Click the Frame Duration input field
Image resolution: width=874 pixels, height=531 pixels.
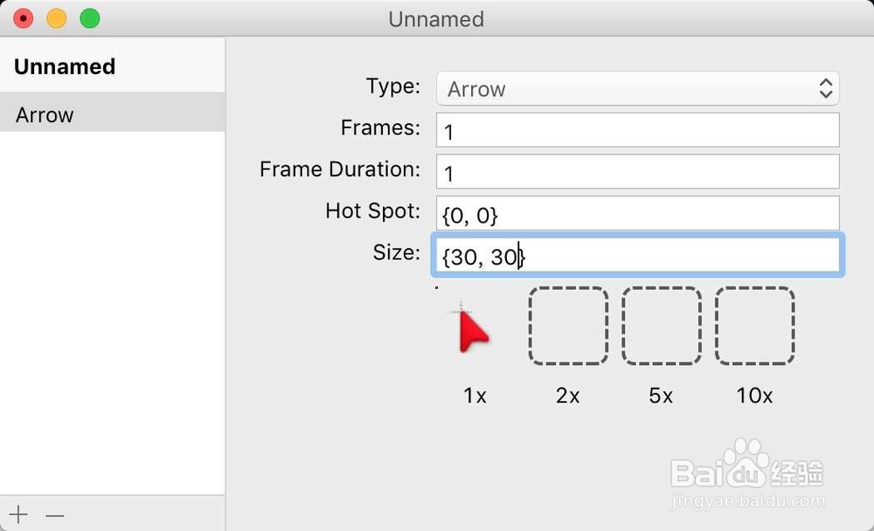click(x=638, y=172)
